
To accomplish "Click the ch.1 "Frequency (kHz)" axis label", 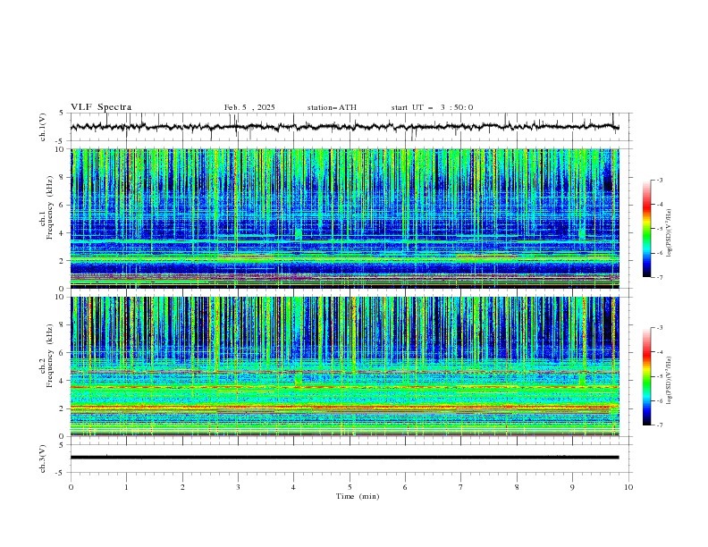I will (x=50, y=208).
